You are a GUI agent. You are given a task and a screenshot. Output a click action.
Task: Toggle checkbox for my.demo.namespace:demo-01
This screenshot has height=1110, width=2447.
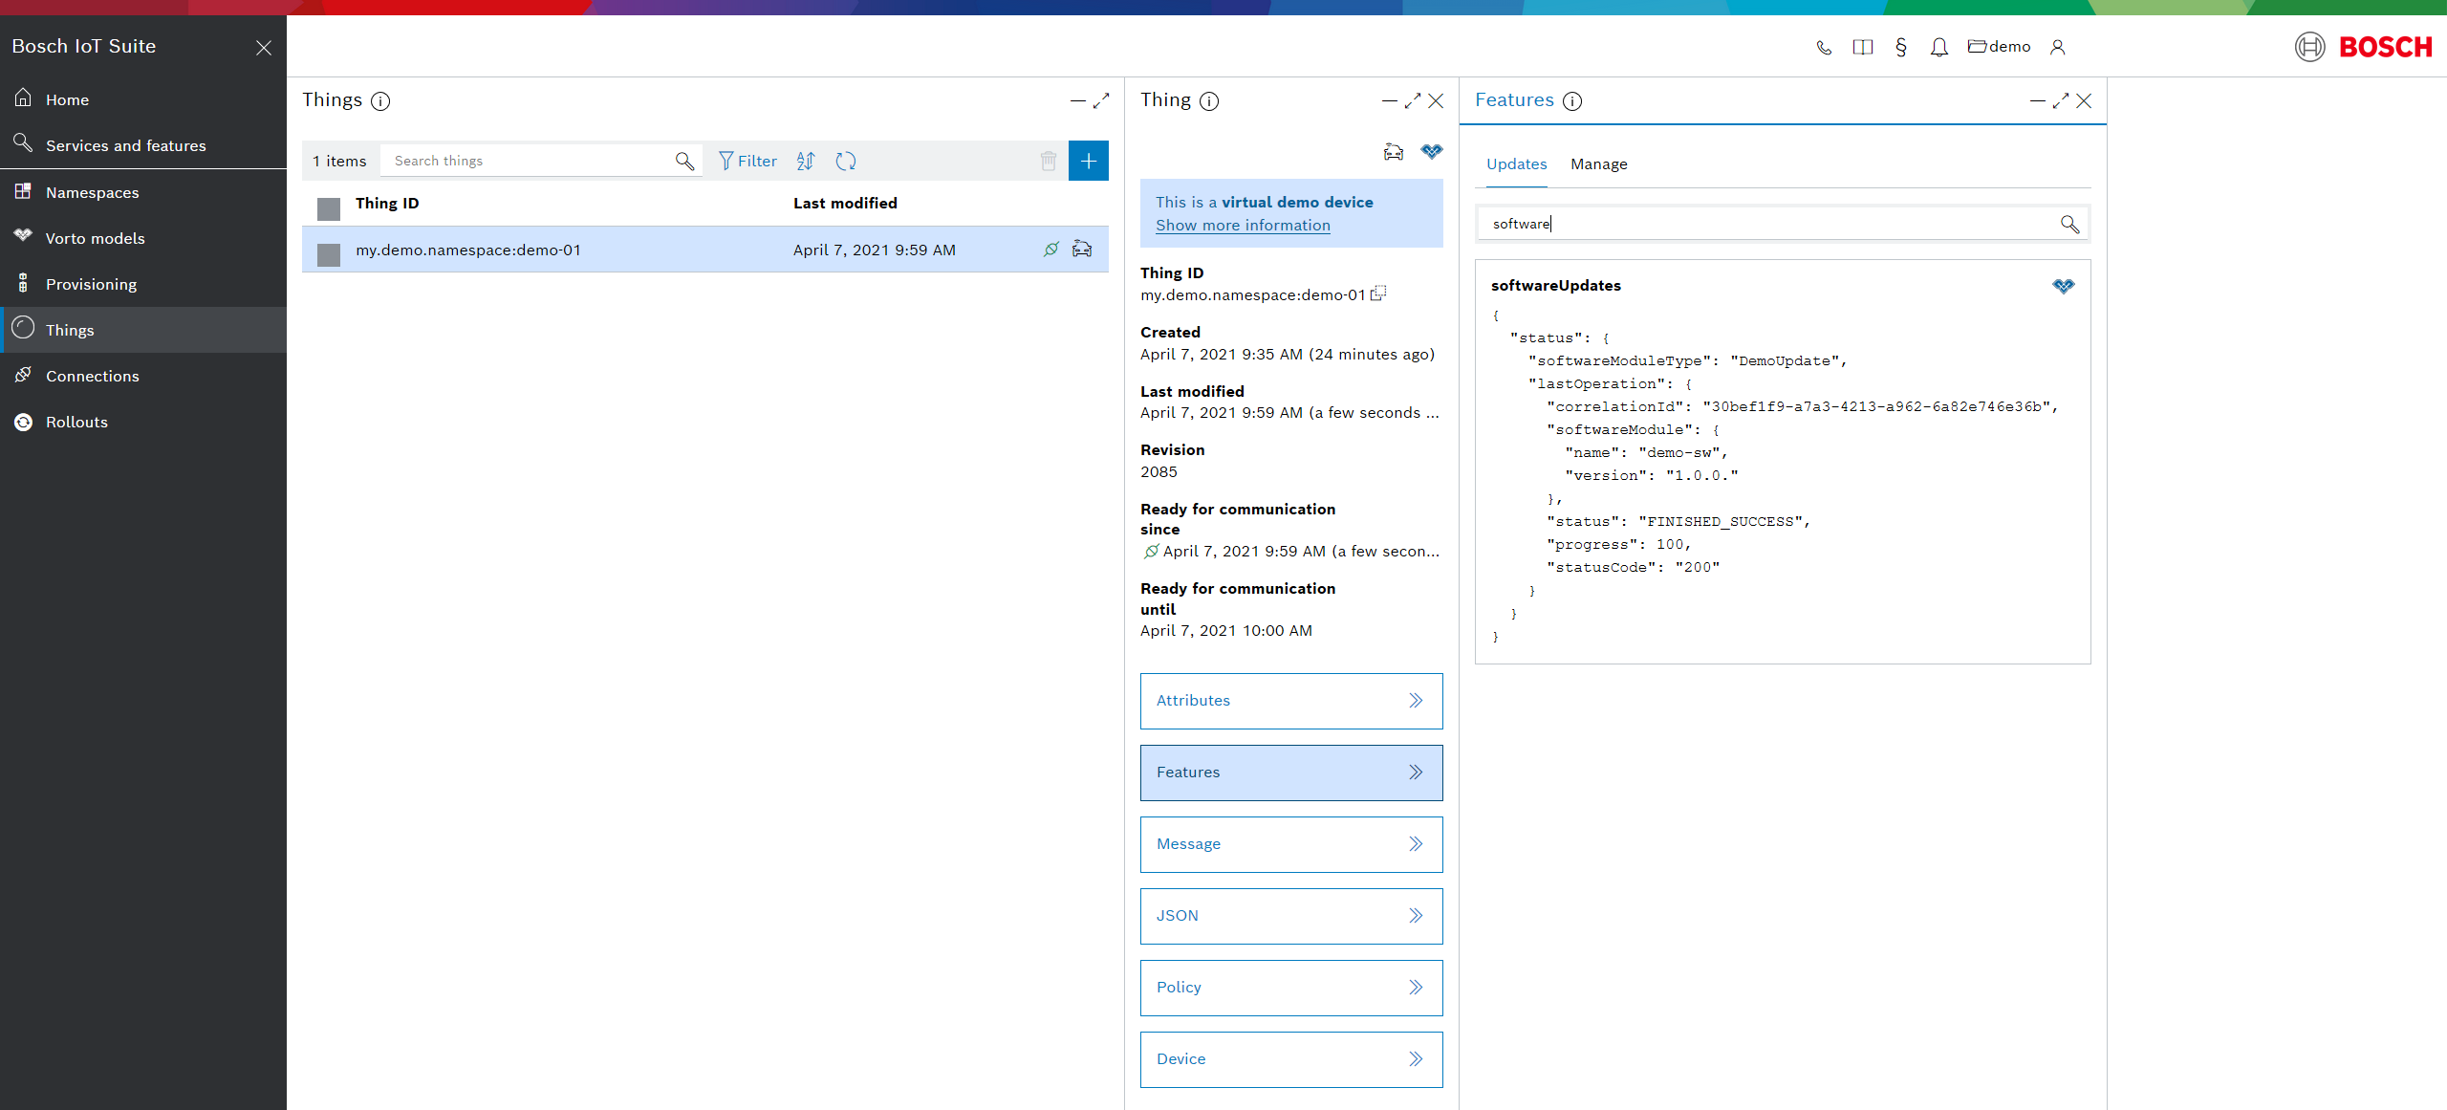click(x=329, y=254)
